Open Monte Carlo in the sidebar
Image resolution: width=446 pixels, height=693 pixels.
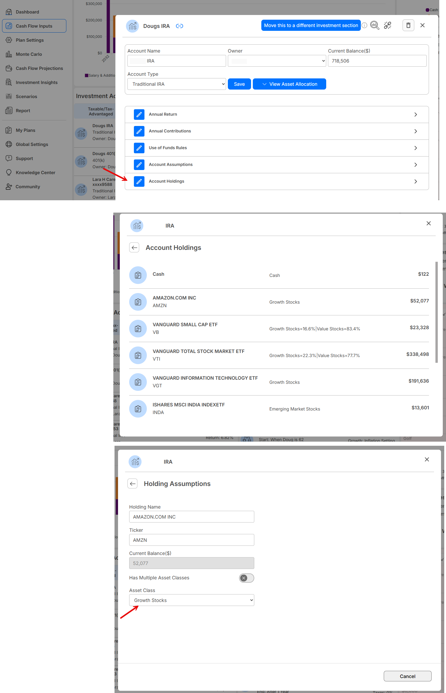[29, 54]
